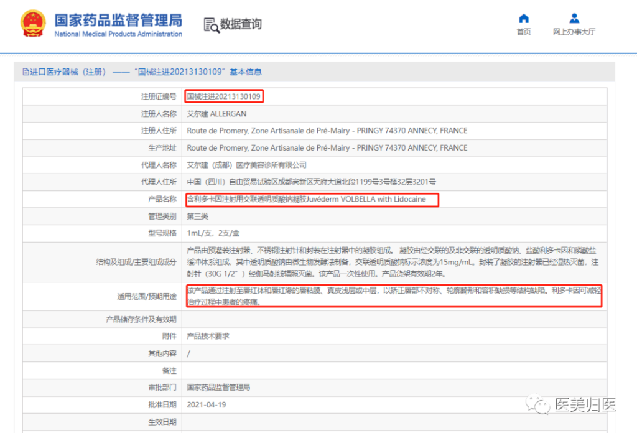637x433 pixels.
Task: Click the 审批部门 row label
Action: tap(162, 388)
